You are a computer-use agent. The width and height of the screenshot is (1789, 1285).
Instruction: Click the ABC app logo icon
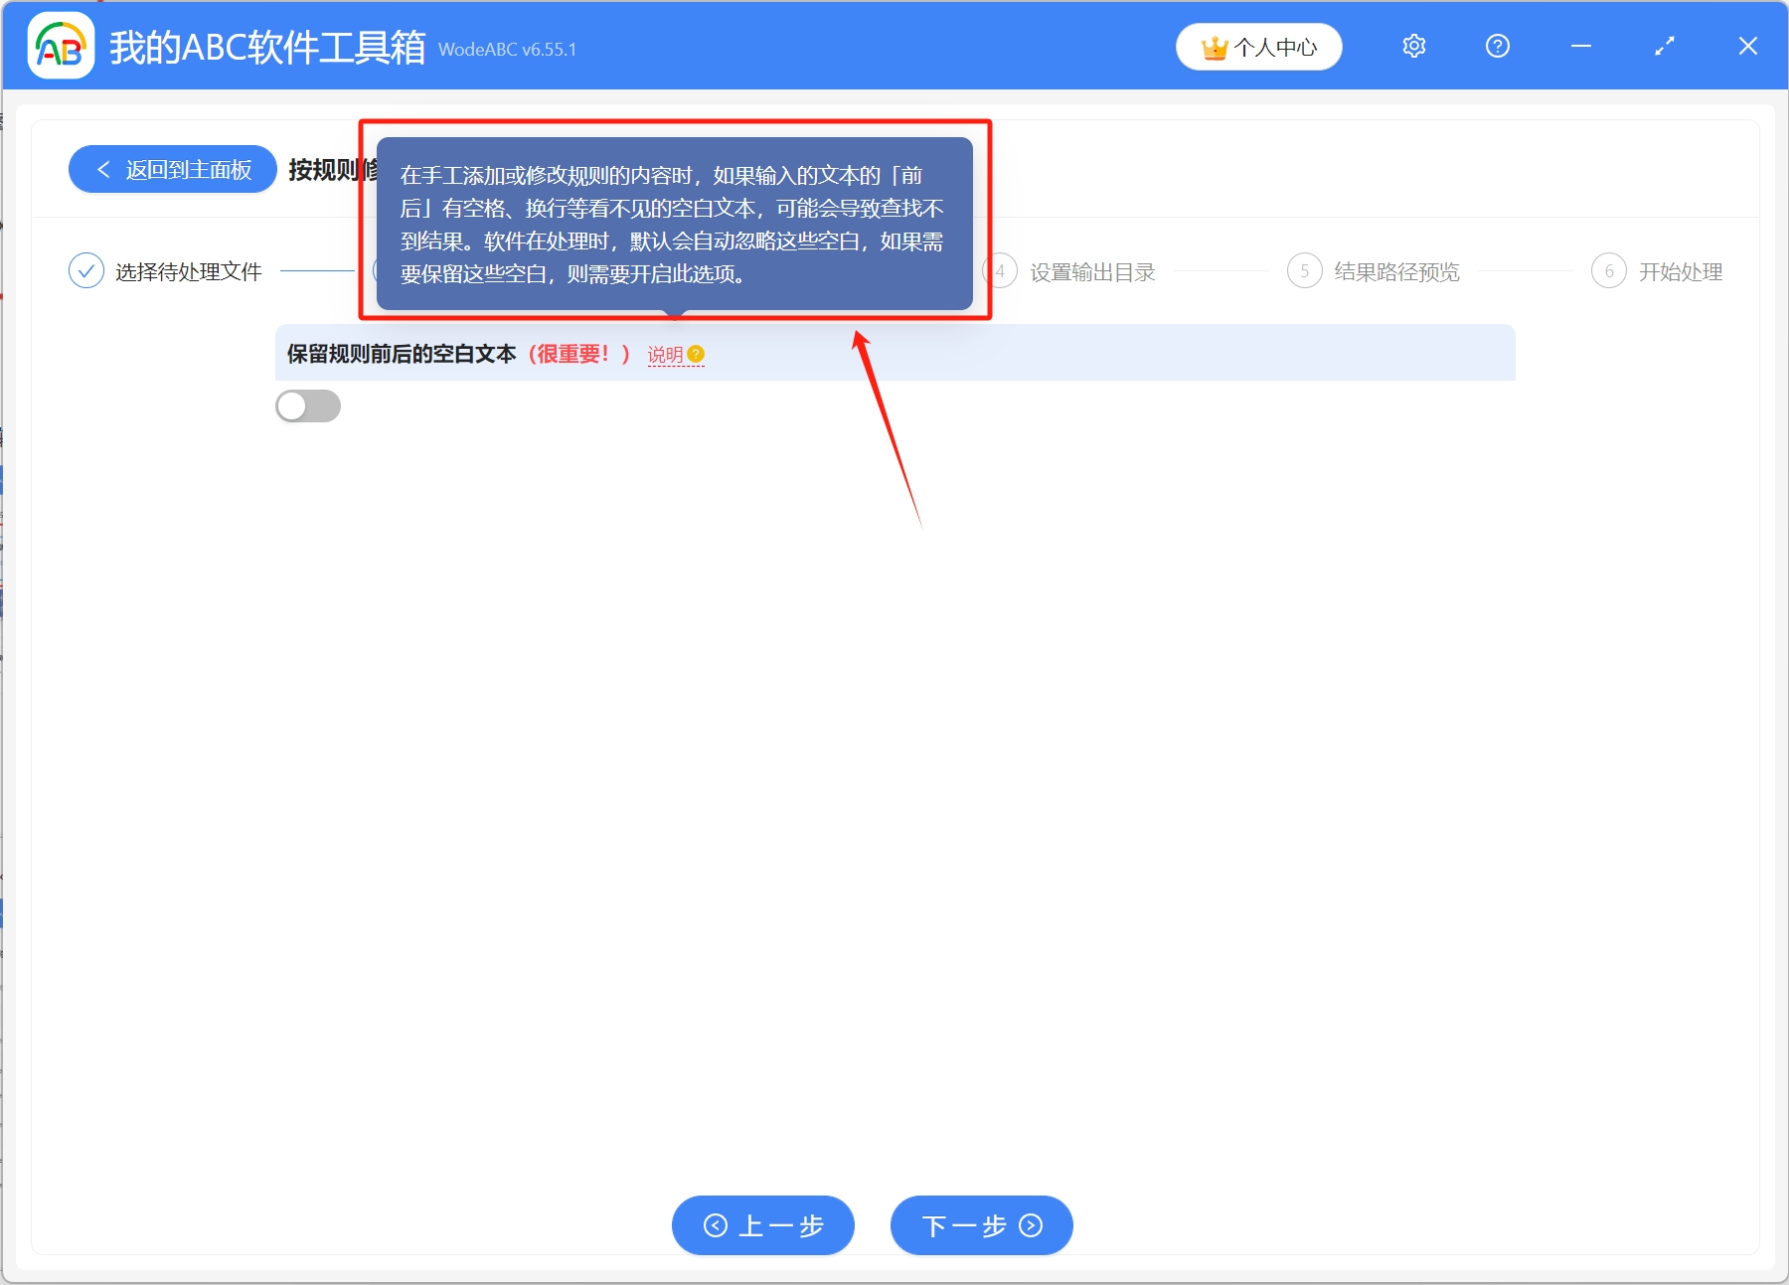point(60,46)
